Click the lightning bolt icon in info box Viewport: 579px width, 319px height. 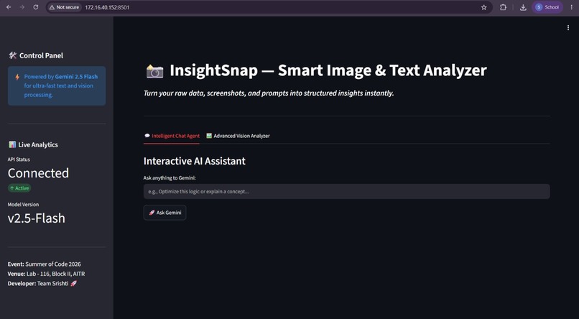pyautogui.click(x=17, y=77)
